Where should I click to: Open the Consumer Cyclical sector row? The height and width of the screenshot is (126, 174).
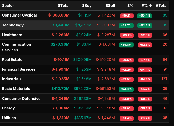coord(19,15)
